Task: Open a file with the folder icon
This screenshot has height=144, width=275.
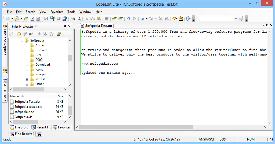Action: 17,19
